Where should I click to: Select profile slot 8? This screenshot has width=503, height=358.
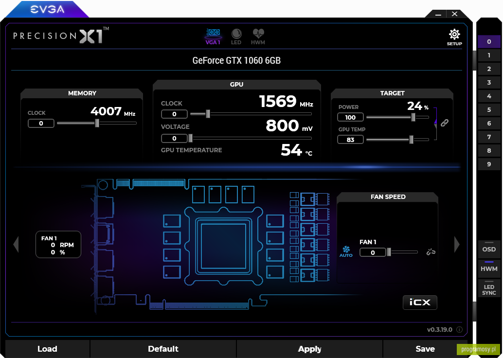click(x=489, y=150)
